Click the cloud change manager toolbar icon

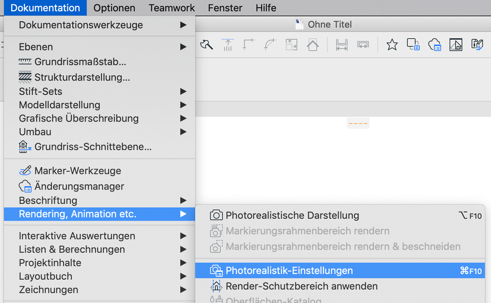coord(434,45)
